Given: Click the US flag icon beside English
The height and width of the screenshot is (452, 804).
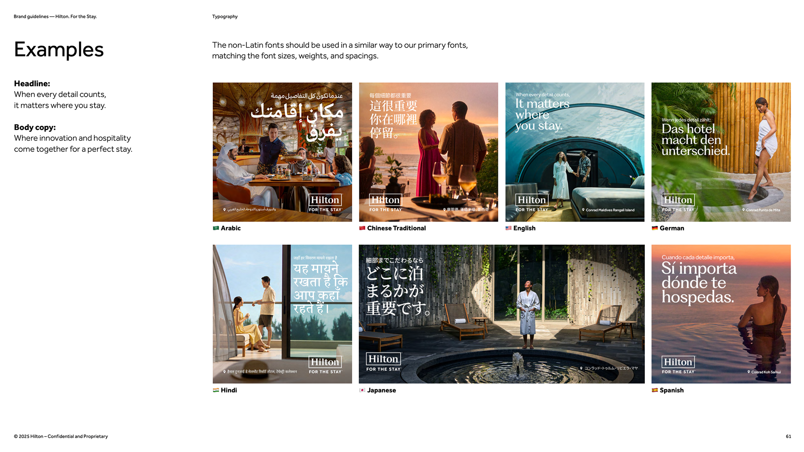Looking at the screenshot, I should [x=508, y=228].
